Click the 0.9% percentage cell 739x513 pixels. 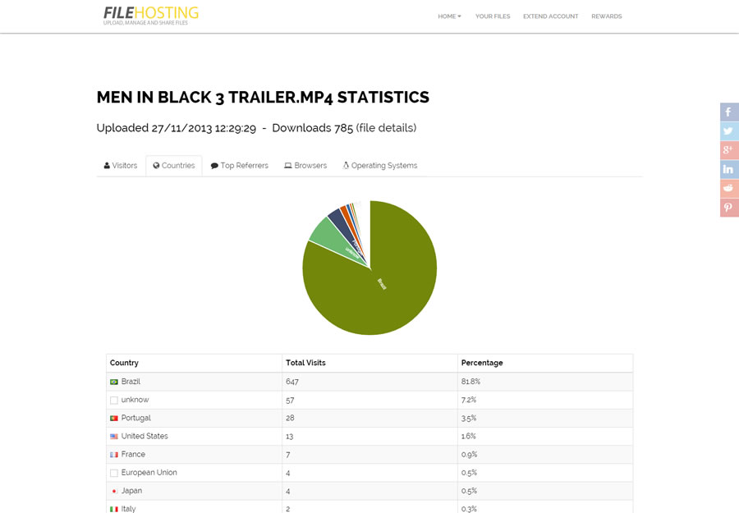tap(469, 455)
